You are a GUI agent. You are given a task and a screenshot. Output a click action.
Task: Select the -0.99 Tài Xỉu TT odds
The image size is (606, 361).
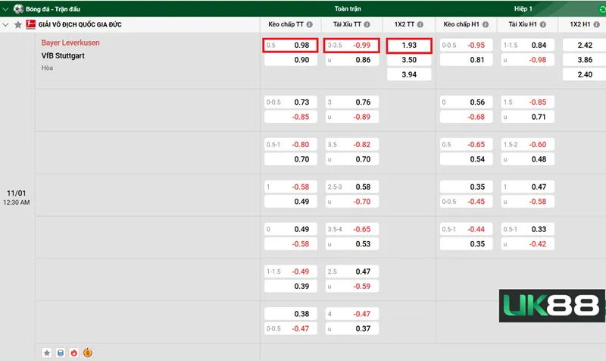(x=351, y=46)
